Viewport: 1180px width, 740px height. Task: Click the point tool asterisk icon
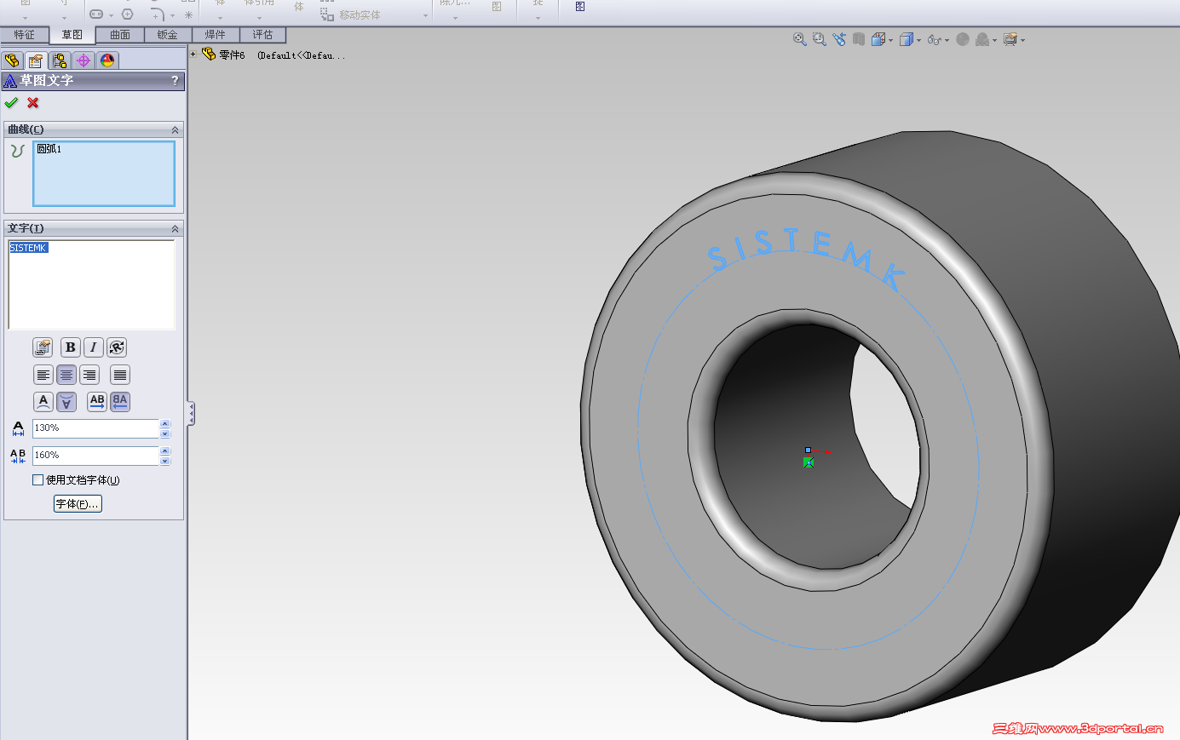pos(188,14)
